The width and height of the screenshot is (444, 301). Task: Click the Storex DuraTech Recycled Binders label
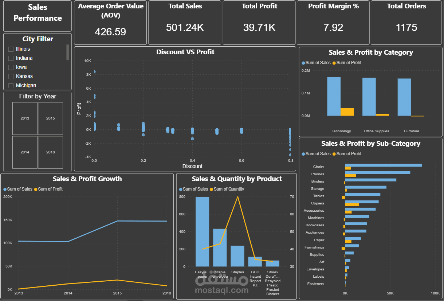(x=272, y=283)
